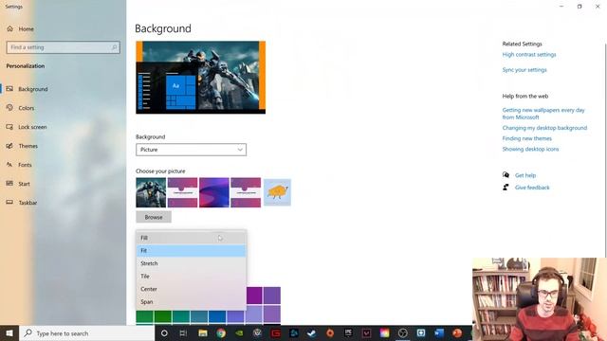Open Finding new themes link
607x341 pixels.
tap(527, 138)
